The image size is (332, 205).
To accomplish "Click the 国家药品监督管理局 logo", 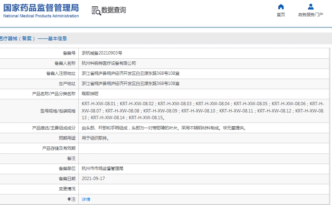I will 41,8.
